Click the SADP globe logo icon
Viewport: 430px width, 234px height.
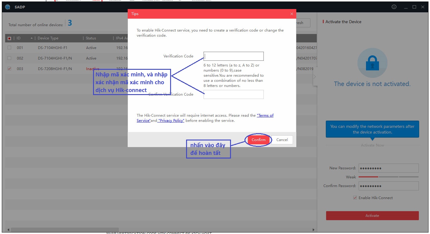click(8, 7)
